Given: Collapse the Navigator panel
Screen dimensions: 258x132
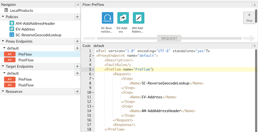Looking at the screenshot, I should click(x=78, y=5).
